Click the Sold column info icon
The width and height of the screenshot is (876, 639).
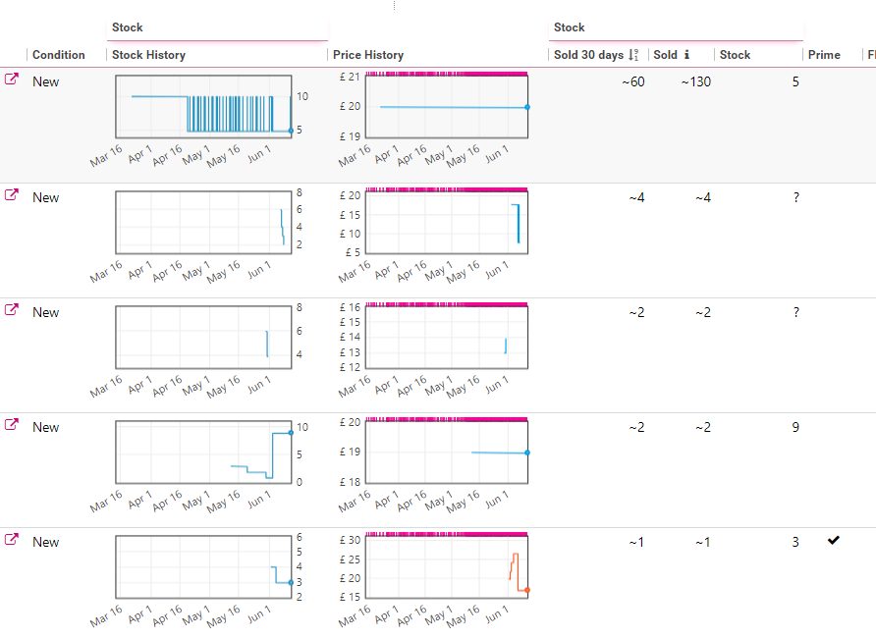pyautogui.click(x=686, y=55)
